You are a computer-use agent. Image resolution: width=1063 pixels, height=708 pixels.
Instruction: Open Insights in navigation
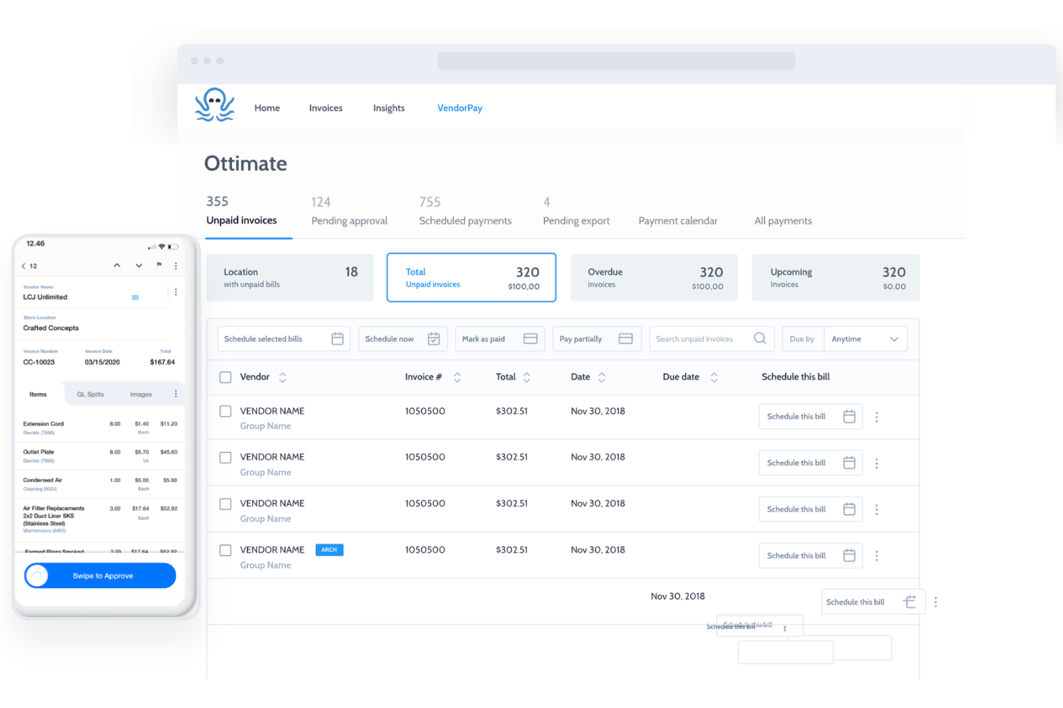pyautogui.click(x=389, y=108)
